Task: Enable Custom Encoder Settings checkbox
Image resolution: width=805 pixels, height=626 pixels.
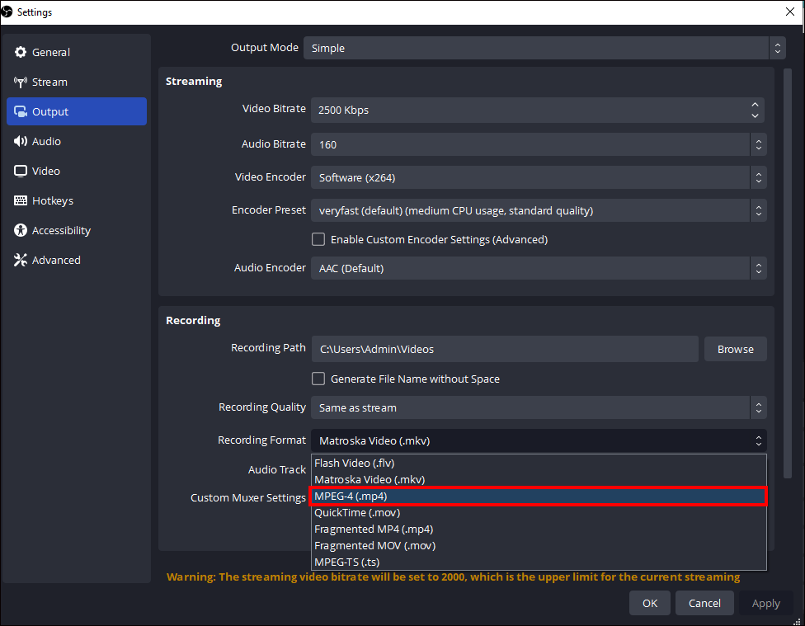Action: click(318, 240)
